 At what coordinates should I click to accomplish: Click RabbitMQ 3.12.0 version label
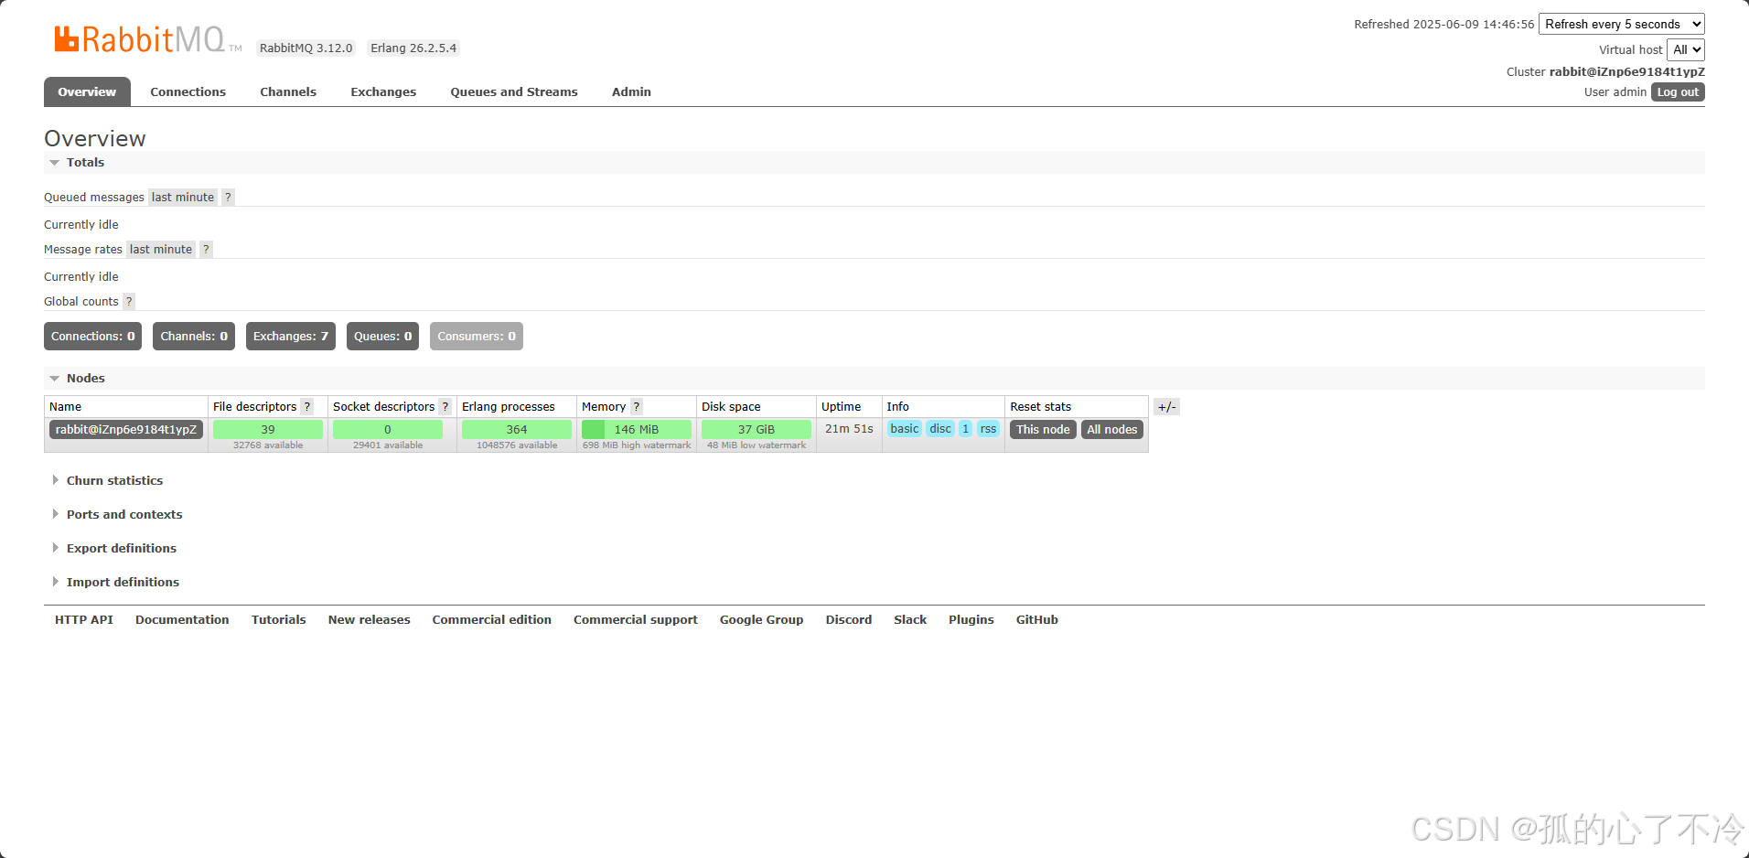[306, 48]
